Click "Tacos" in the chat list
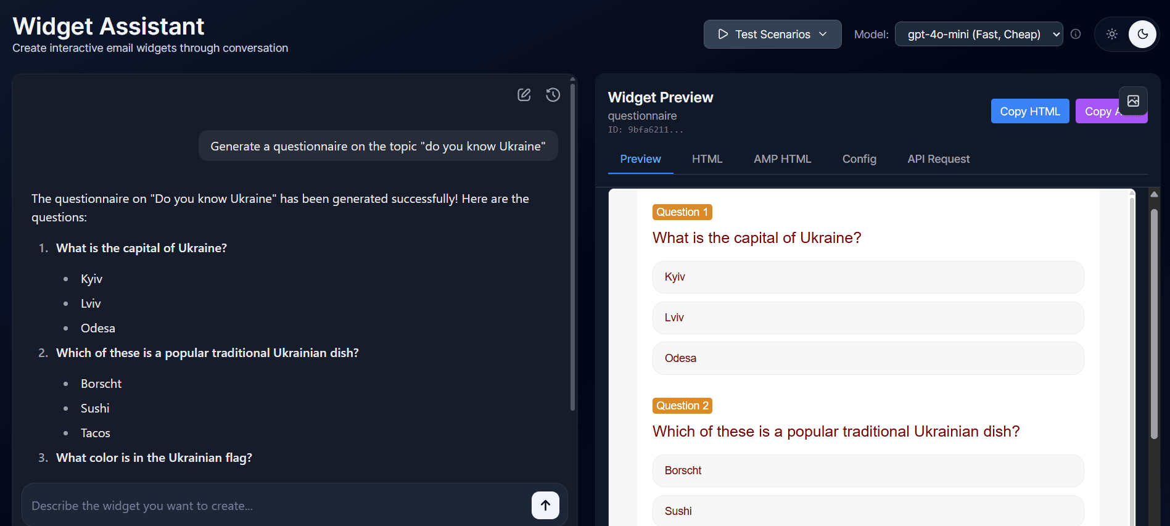1170x526 pixels. [x=96, y=433]
